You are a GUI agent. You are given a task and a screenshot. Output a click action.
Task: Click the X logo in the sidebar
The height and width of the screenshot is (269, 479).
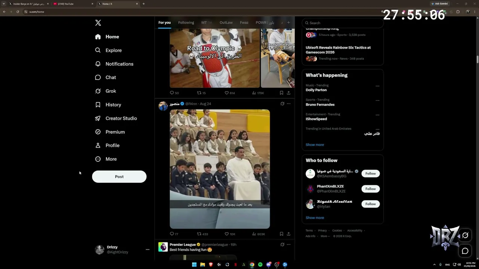98,23
